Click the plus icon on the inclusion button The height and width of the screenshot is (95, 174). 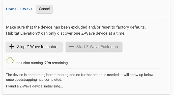(x=12, y=47)
